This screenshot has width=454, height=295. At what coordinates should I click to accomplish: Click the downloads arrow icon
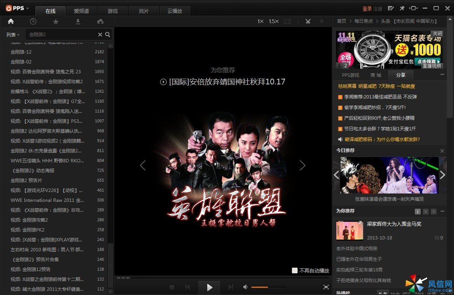(x=78, y=21)
